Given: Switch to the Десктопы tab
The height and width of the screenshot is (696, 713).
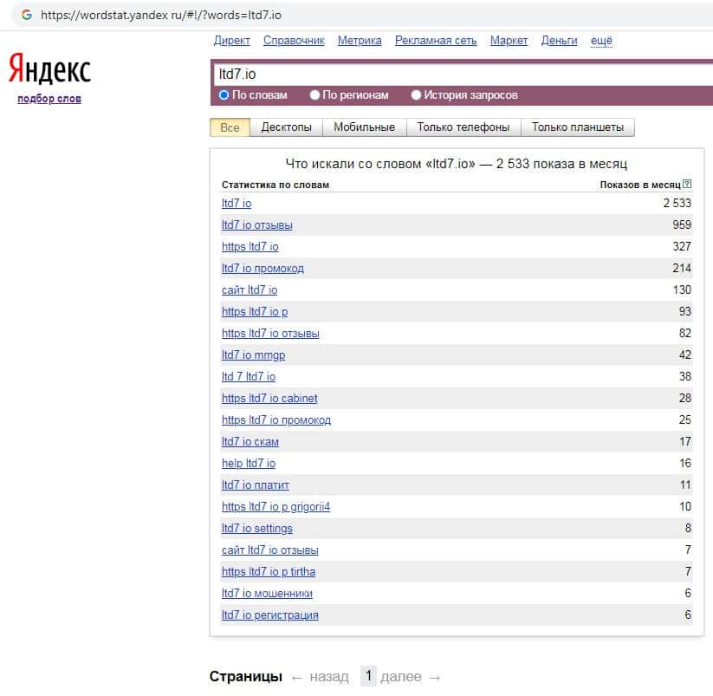Looking at the screenshot, I should pyautogui.click(x=287, y=127).
